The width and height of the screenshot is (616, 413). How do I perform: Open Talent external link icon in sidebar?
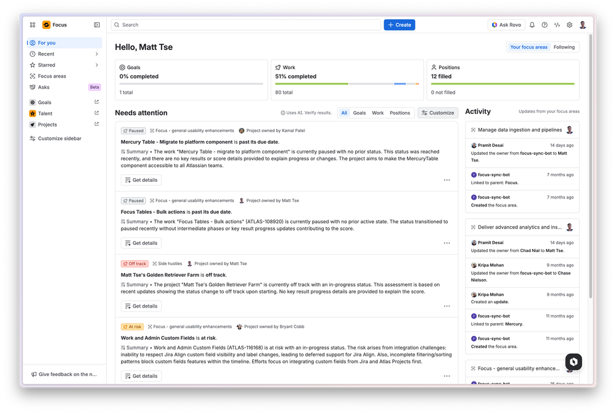[97, 113]
